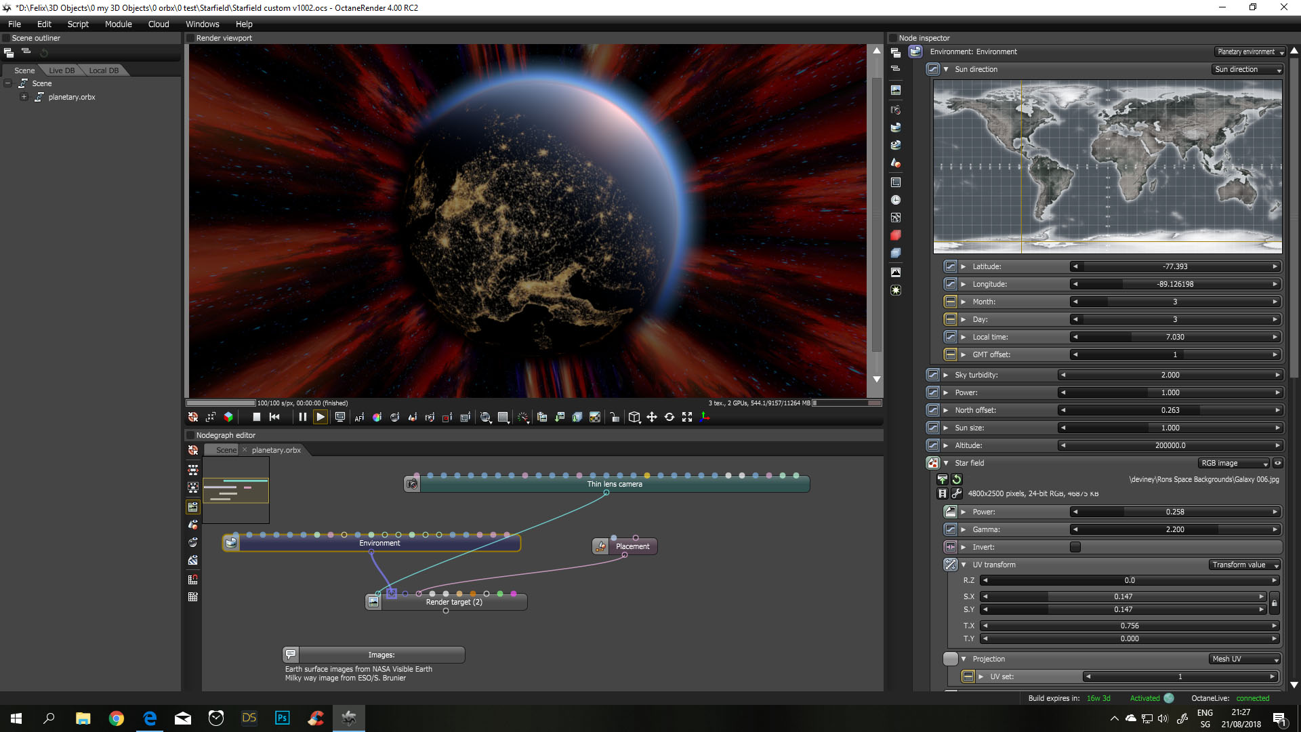Switch to the Live DB tab
Screen dimensions: 1301x732
[62, 70]
